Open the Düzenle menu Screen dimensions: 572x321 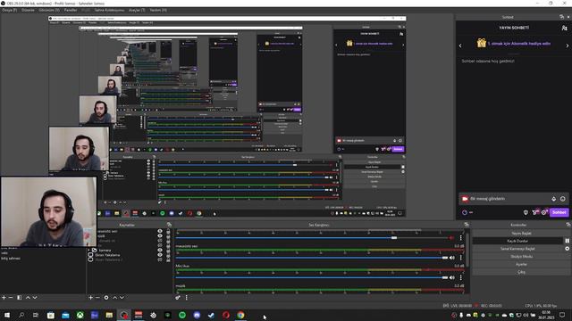(28, 10)
